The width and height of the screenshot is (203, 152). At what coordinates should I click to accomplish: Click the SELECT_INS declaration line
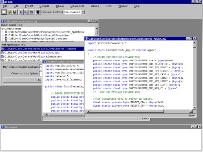(129, 106)
